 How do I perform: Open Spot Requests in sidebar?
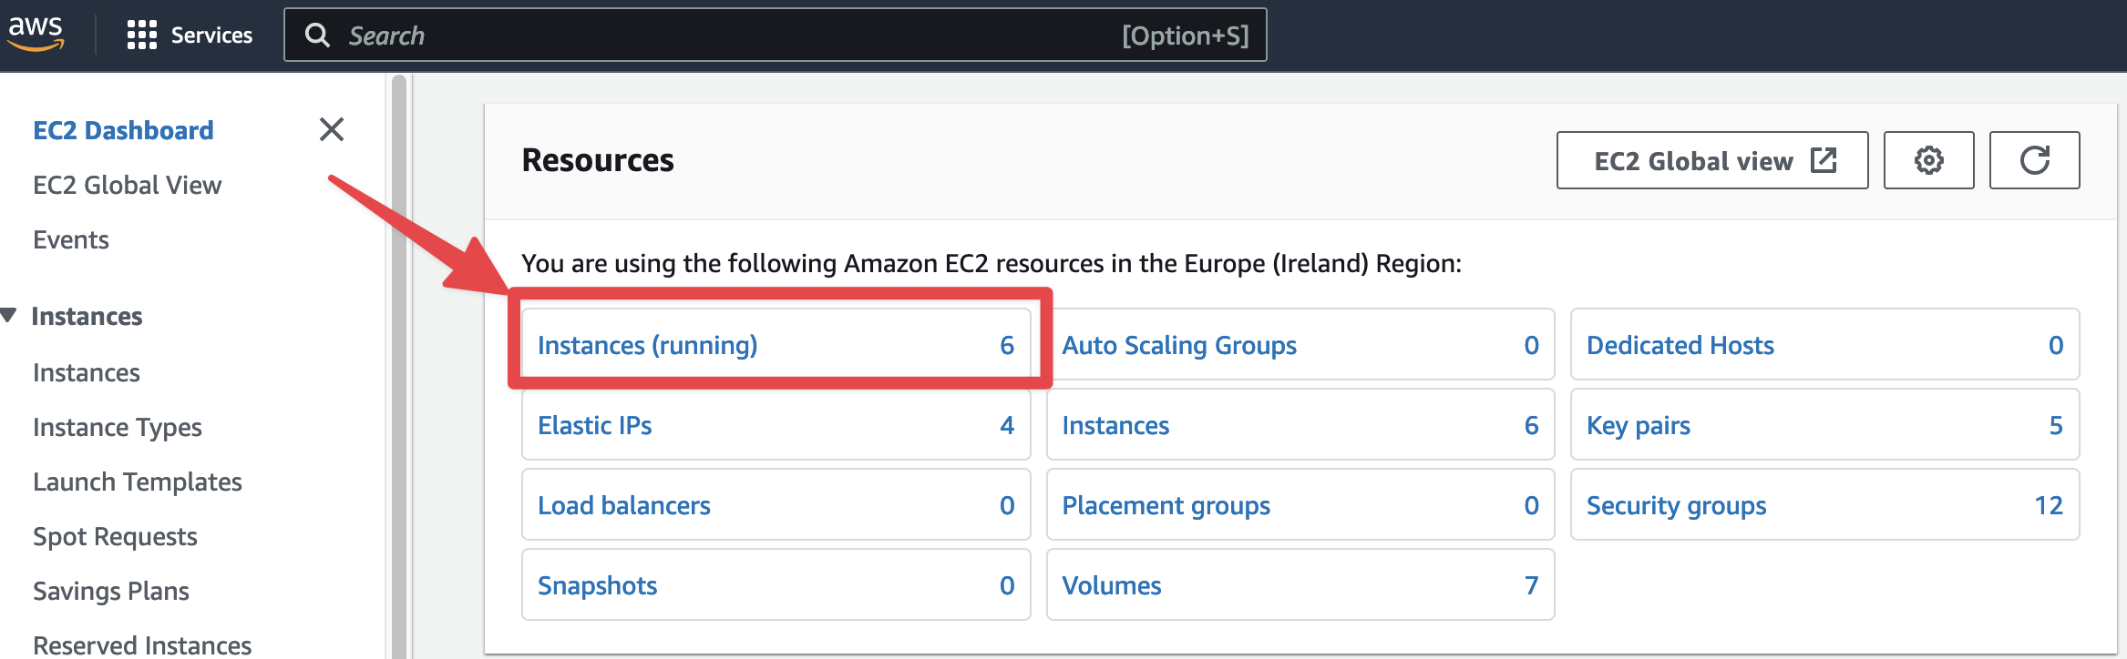[115, 536]
